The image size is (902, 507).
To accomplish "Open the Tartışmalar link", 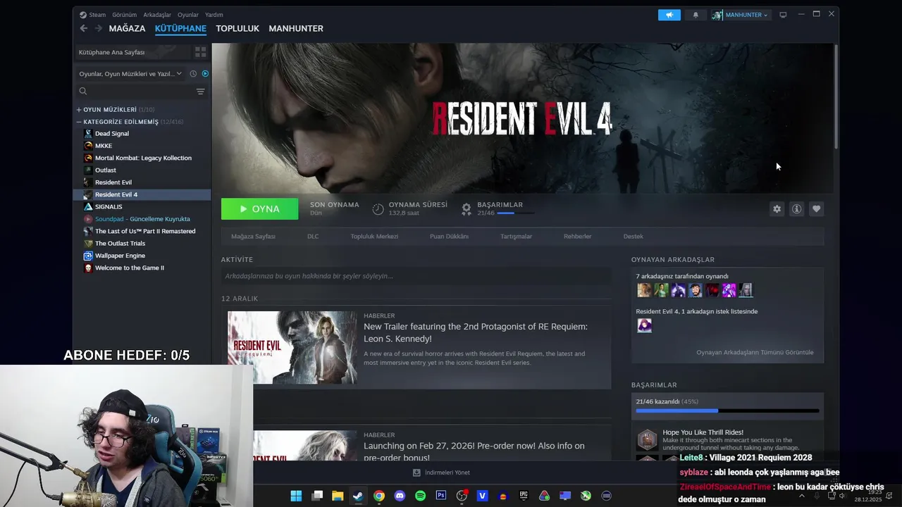I will coord(516,237).
